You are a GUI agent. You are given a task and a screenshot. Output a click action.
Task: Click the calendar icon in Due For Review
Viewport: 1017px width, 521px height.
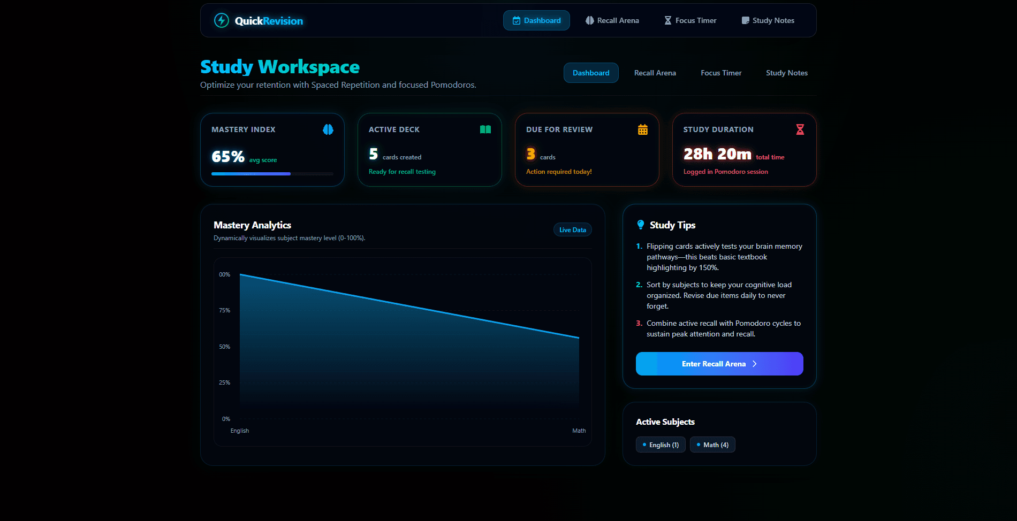[643, 129]
